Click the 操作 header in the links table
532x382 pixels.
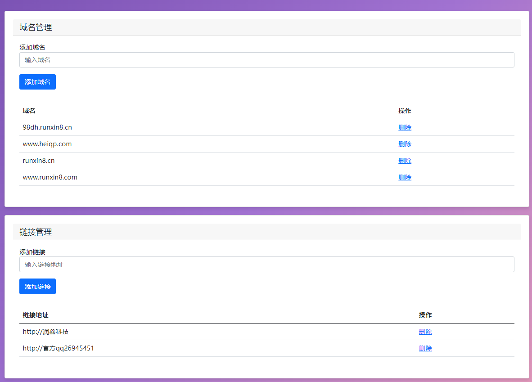[425, 315]
